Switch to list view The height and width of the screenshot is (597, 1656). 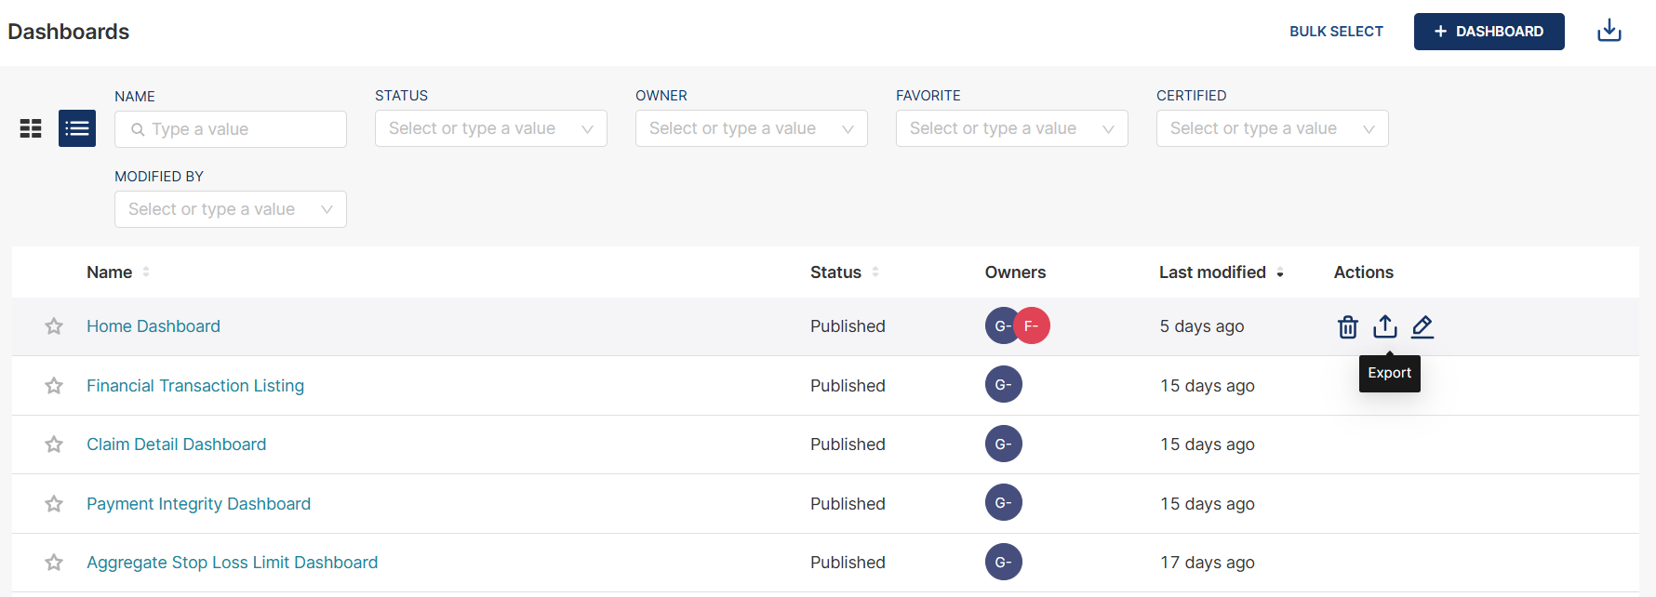coord(77,128)
